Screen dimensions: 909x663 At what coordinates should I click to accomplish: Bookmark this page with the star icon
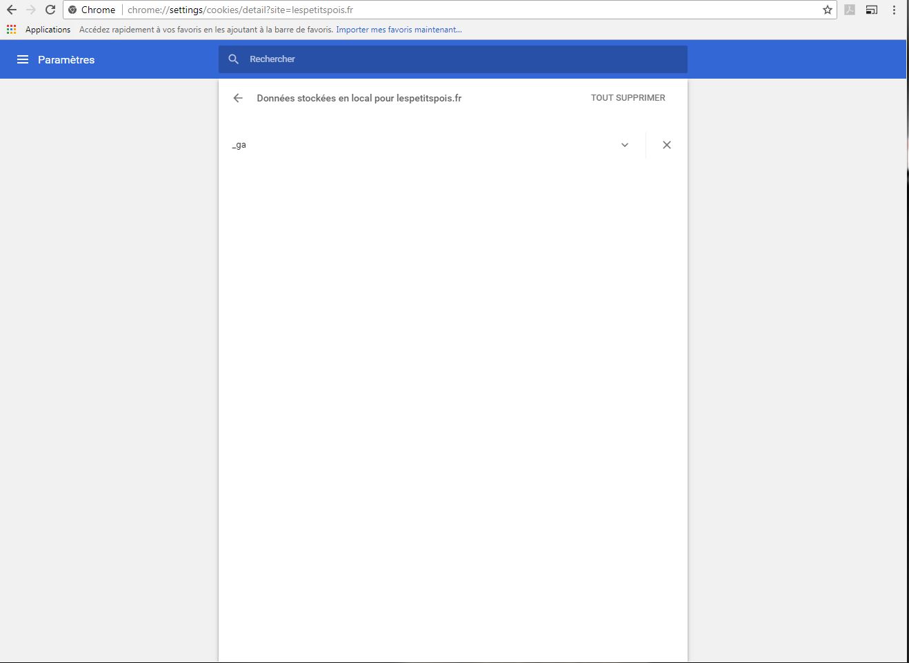coord(828,10)
